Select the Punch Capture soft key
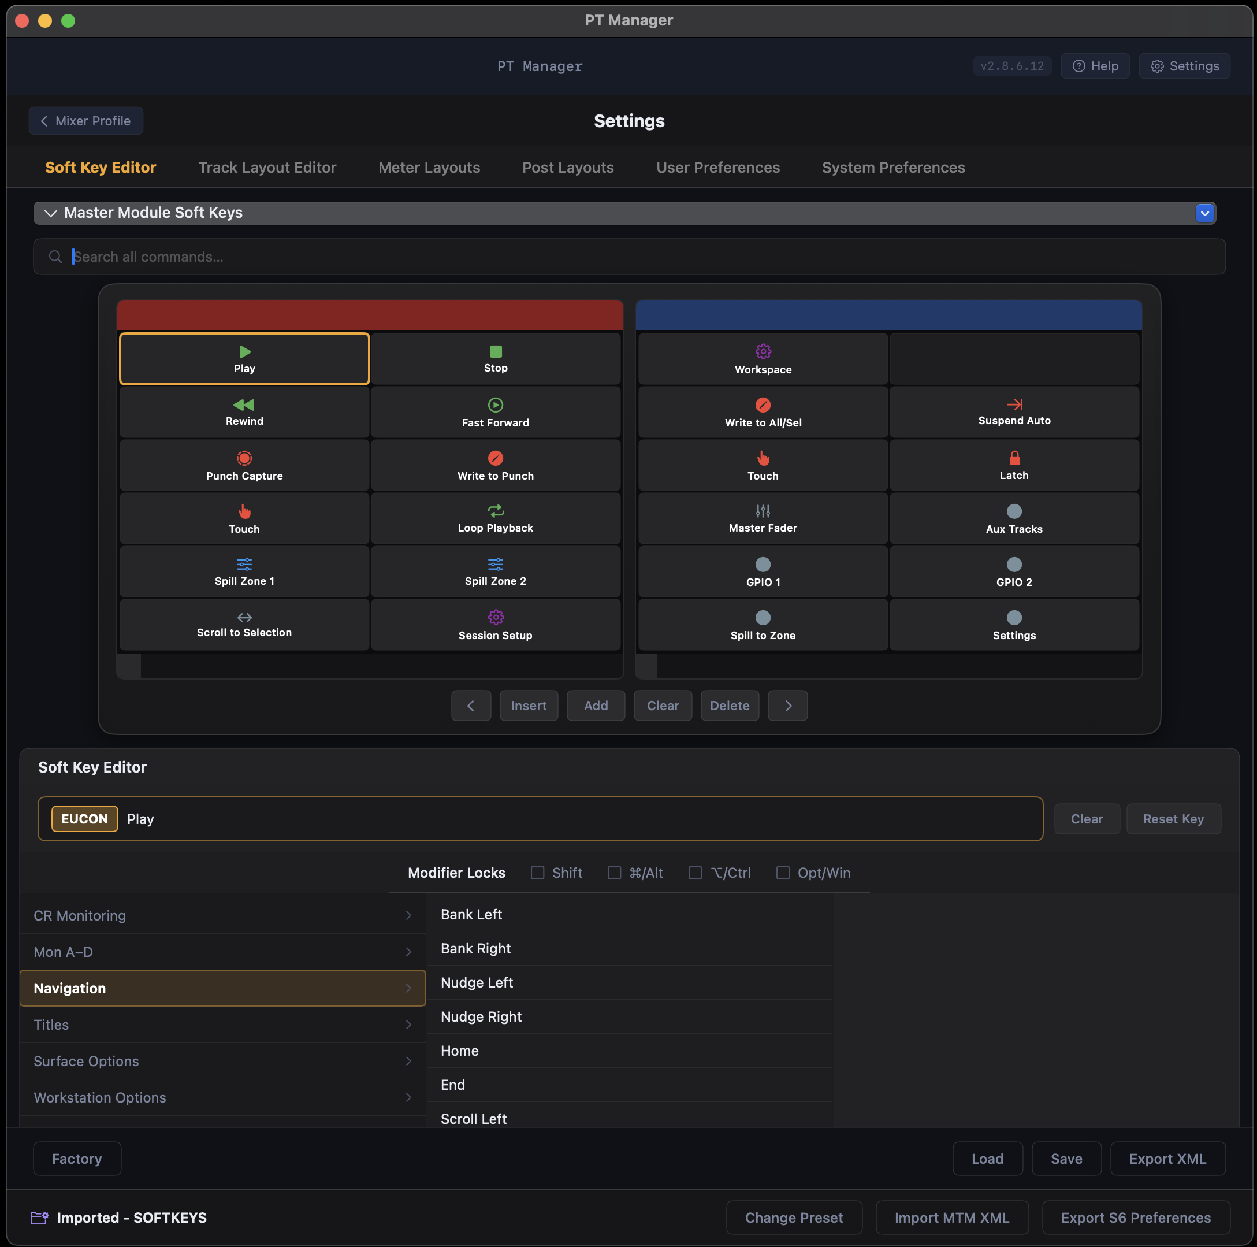The image size is (1257, 1247). tap(244, 465)
